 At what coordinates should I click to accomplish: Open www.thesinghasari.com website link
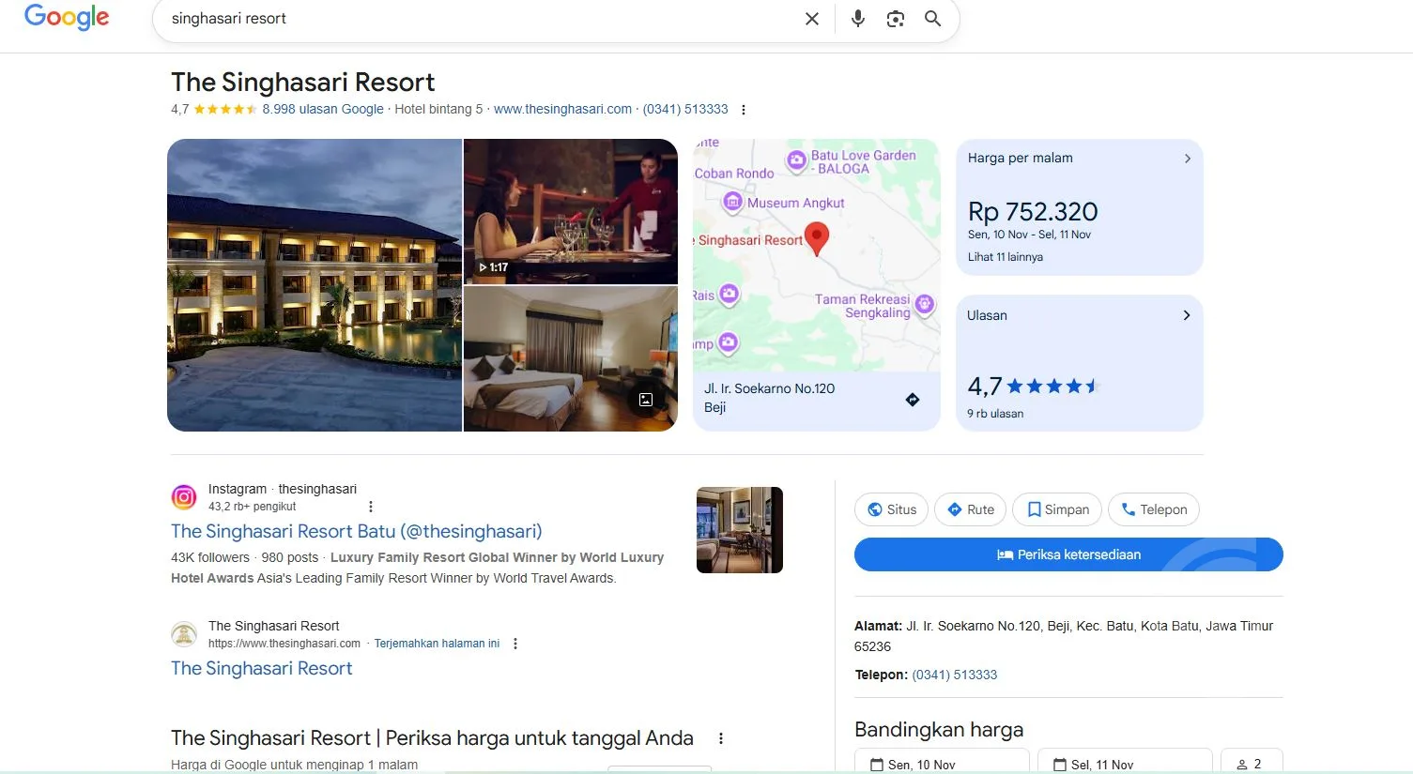pos(561,109)
